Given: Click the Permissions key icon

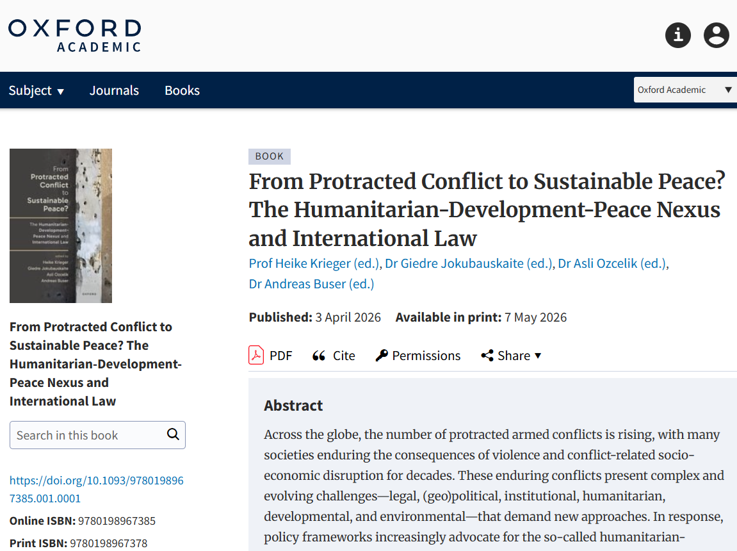Looking at the screenshot, I should [382, 356].
